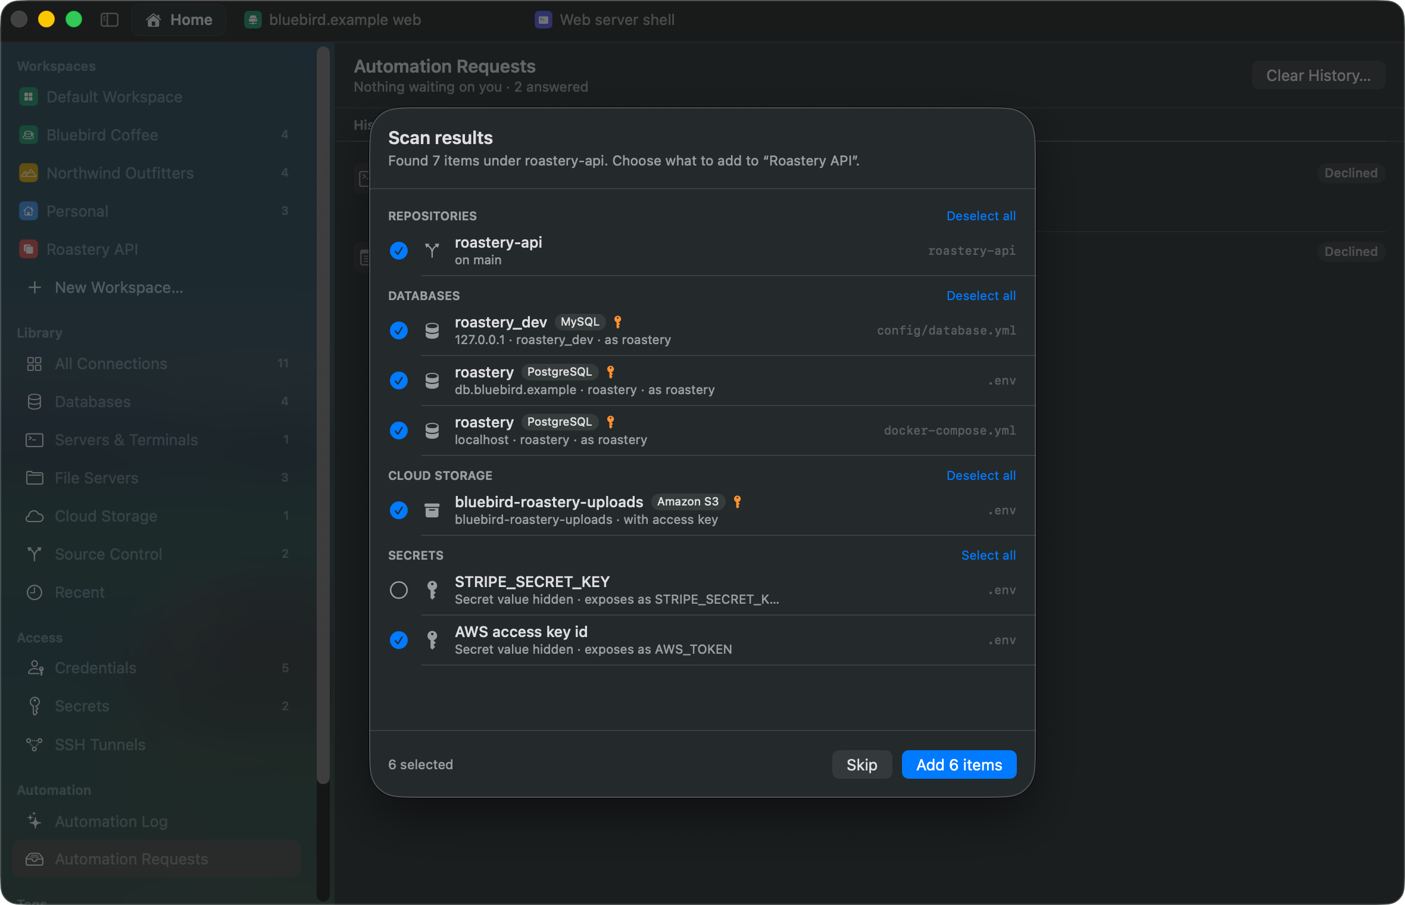Check the STRIPE_SECRET_KEY checkbox
The image size is (1405, 905).
click(x=399, y=589)
